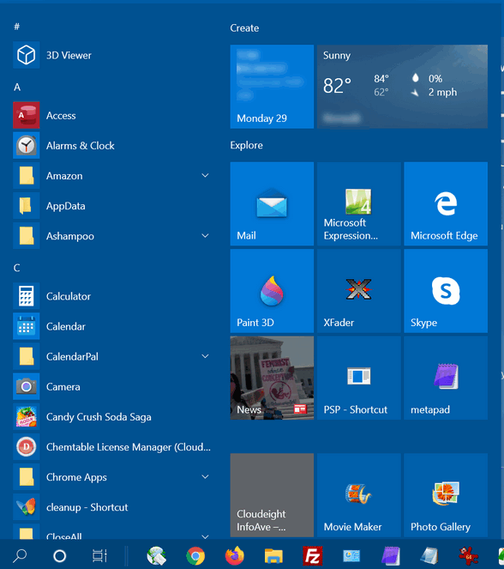The width and height of the screenshot is (504, 569).
Task: Open the purple notepad taskbar icon
Action: 391,555
